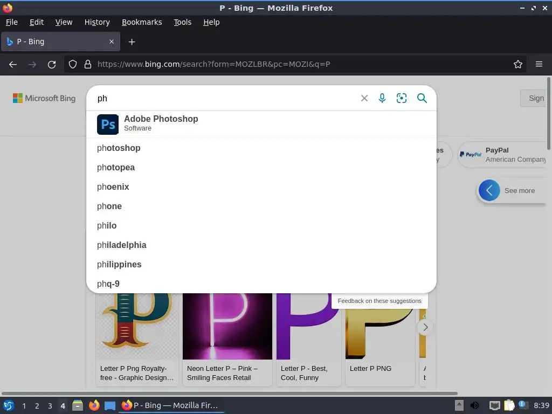The height and width of the screenshot is (414, 552).
Task: Open taskbar start menu icon
Action: coord(9,405)
